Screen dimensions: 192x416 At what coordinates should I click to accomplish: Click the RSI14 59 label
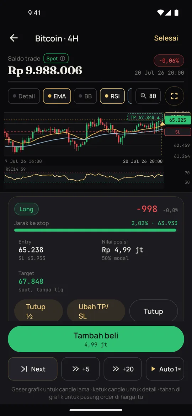coord(16,169)
